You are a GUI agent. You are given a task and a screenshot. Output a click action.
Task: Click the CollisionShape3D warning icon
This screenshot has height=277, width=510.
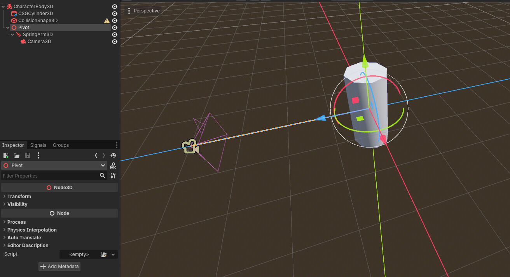(x=107, y=21)
